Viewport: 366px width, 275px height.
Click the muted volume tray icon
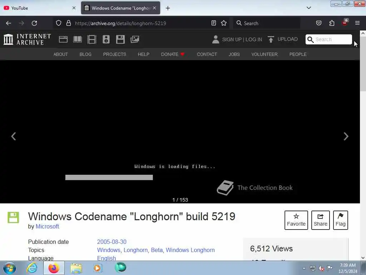321,269
